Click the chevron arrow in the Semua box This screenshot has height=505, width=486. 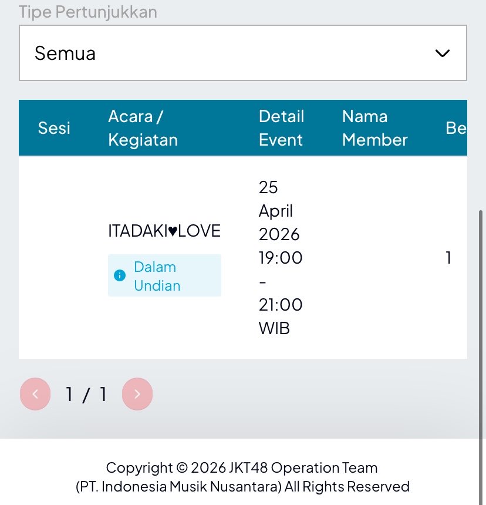(442, 53)
